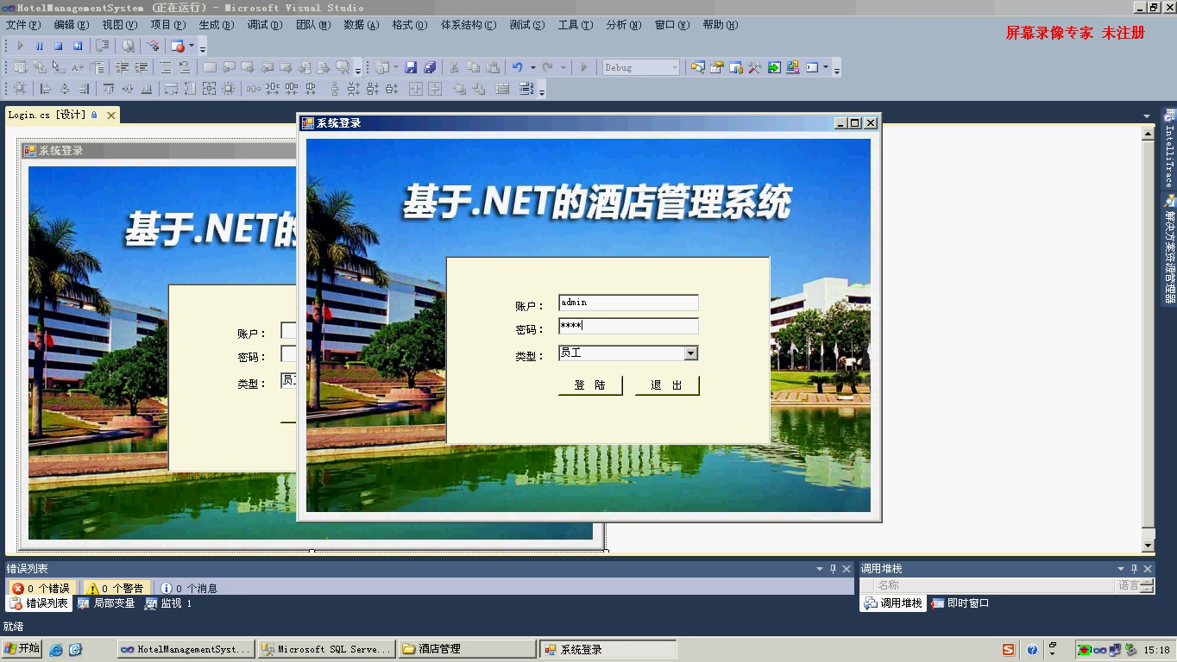Toggle the 0 个消息 messages filter

coord(189,588)
